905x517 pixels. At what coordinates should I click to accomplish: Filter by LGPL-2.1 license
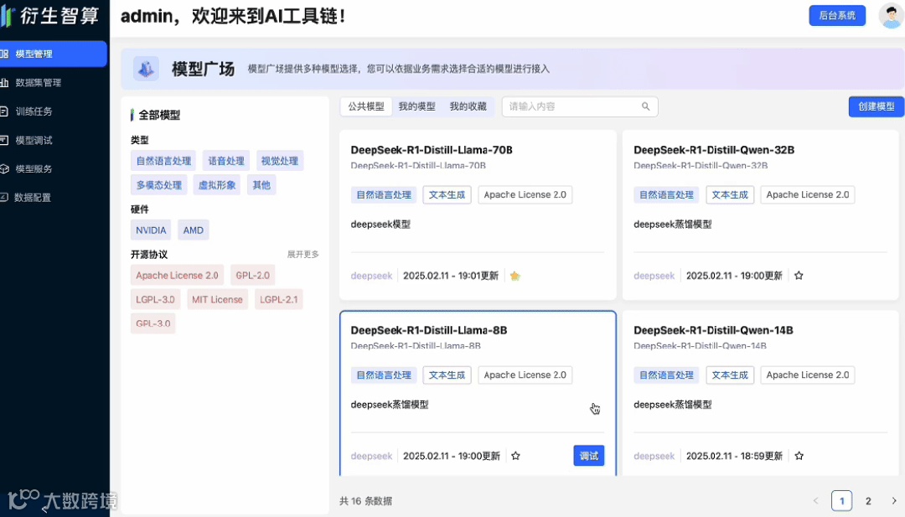pyautogui.click(x=279, y=299)
